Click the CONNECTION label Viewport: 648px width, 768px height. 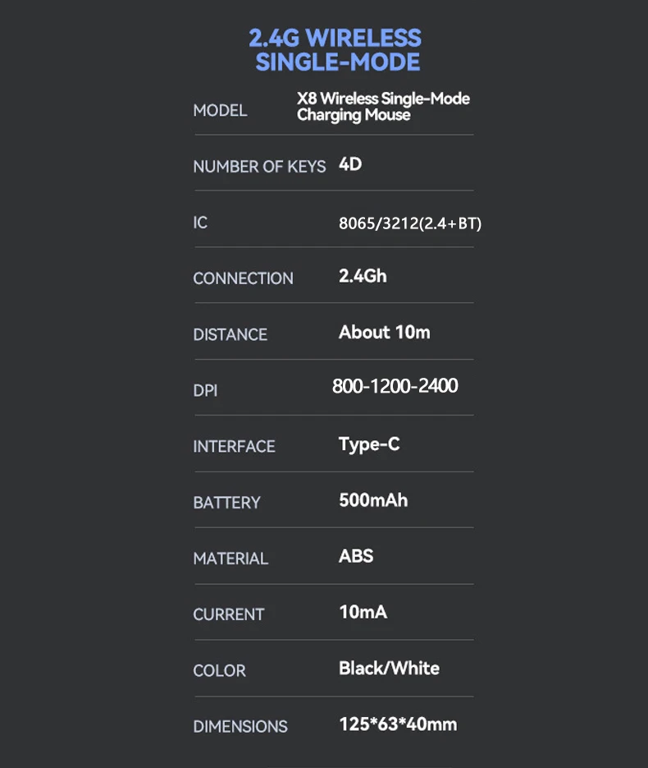click(243, 278)
